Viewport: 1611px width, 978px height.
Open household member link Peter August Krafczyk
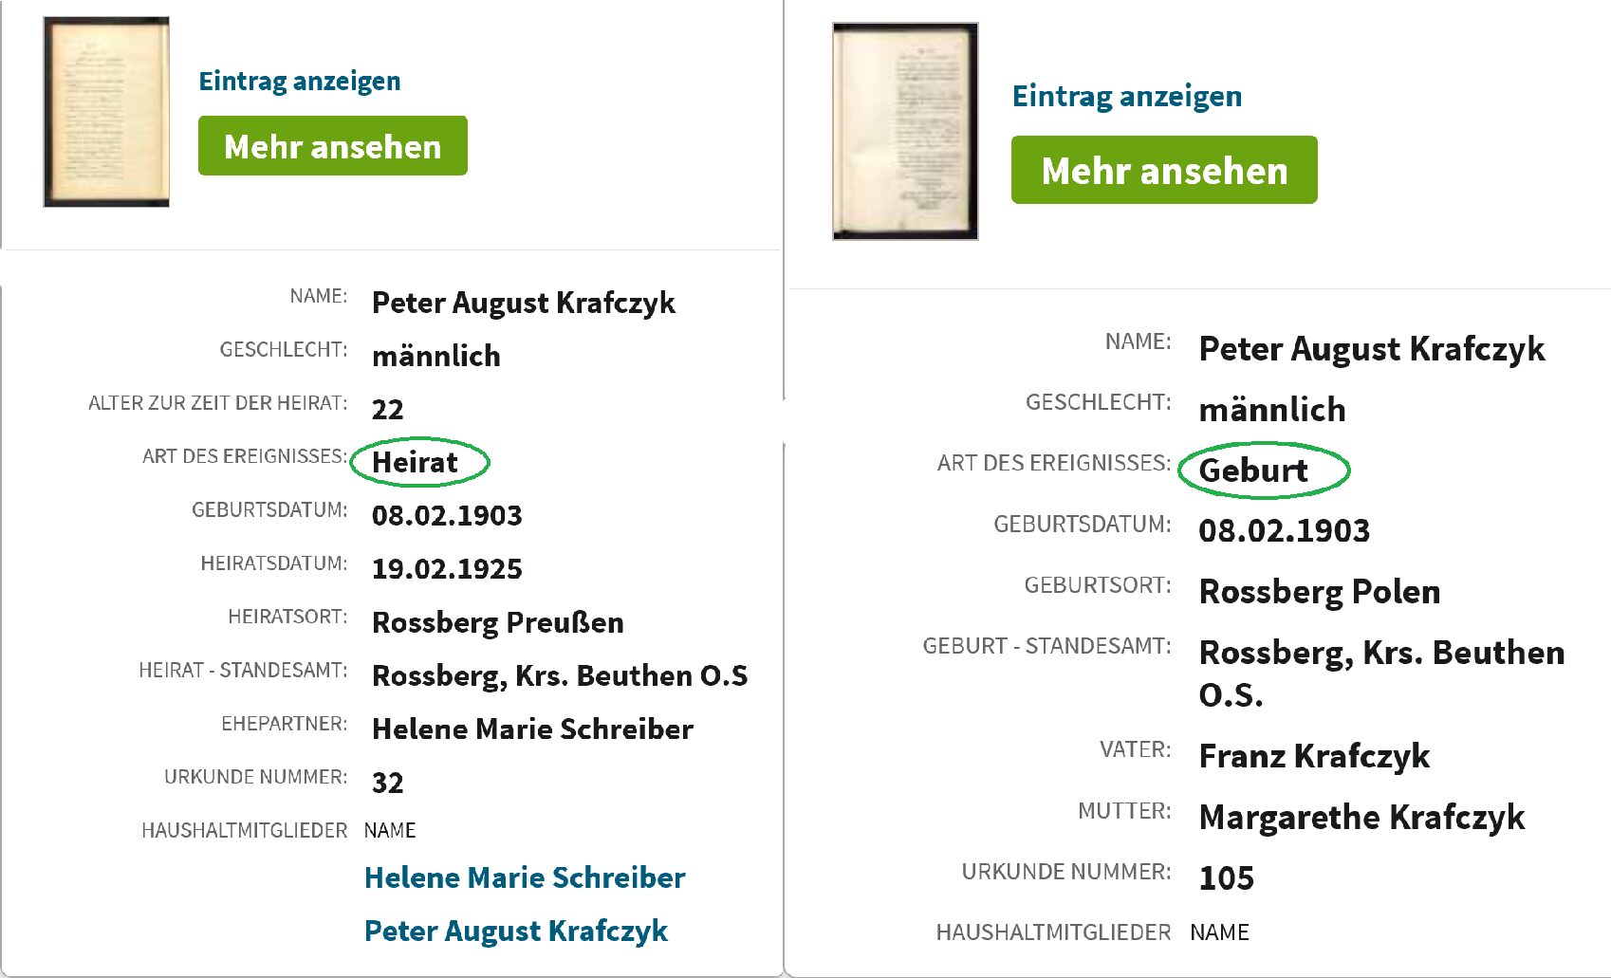(x=515, y=931)
